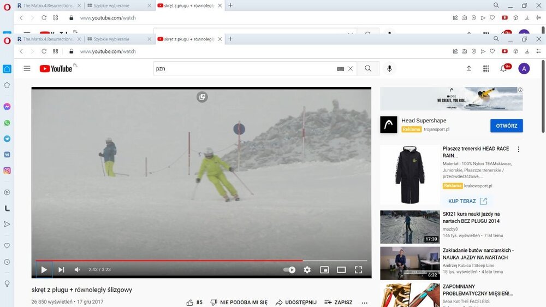Enter fullscreen video mode
546x307 pixels.
click(358, 270)
